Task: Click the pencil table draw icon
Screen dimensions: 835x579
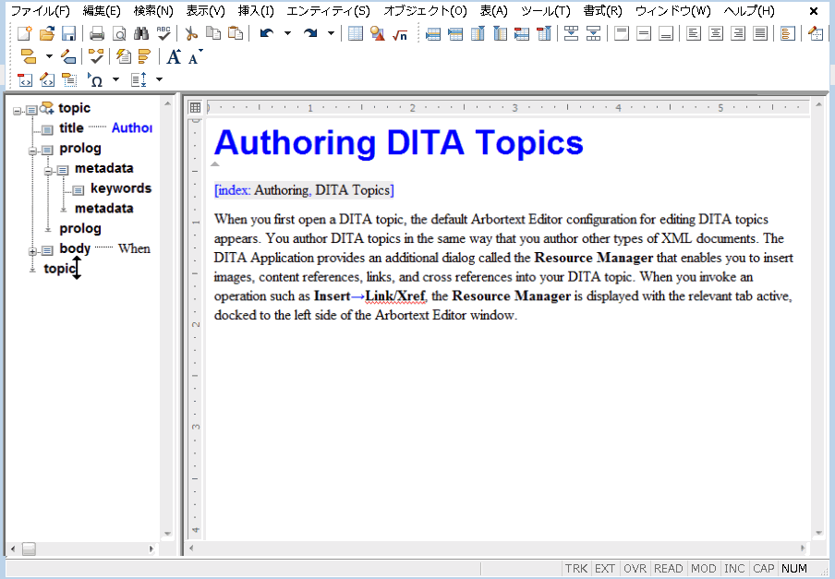Action: tap(816, 33)
